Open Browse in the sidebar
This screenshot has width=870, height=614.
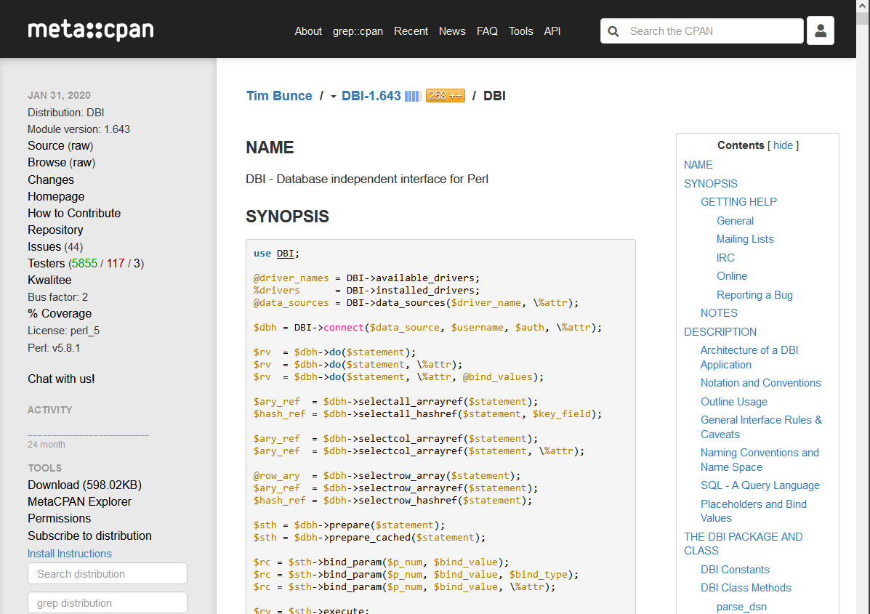(47, 163)
